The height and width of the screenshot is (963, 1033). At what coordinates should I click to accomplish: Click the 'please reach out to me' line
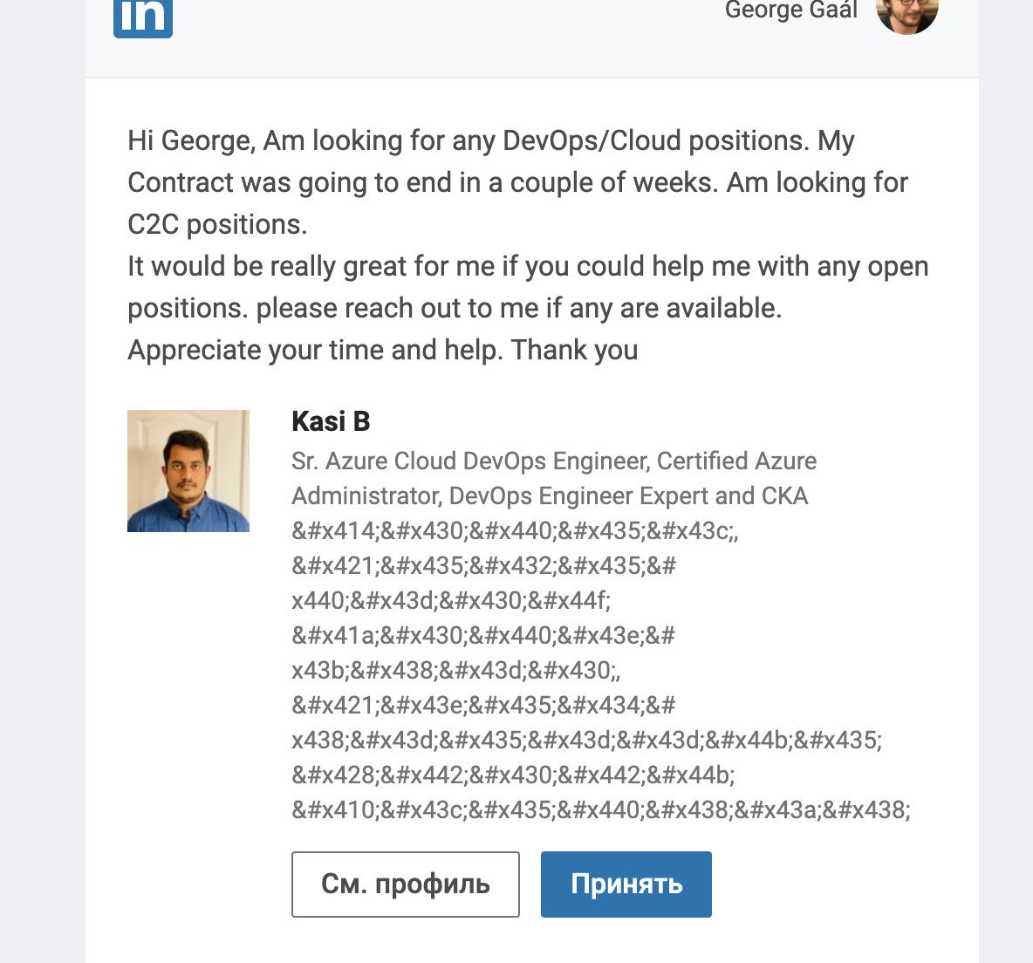(454, 308)
